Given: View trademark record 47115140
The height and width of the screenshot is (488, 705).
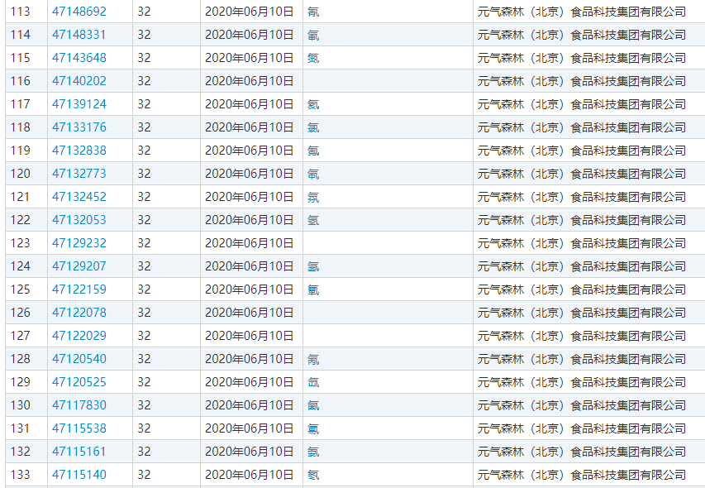Looking at the screenshot, I should (x=79, y=475).
